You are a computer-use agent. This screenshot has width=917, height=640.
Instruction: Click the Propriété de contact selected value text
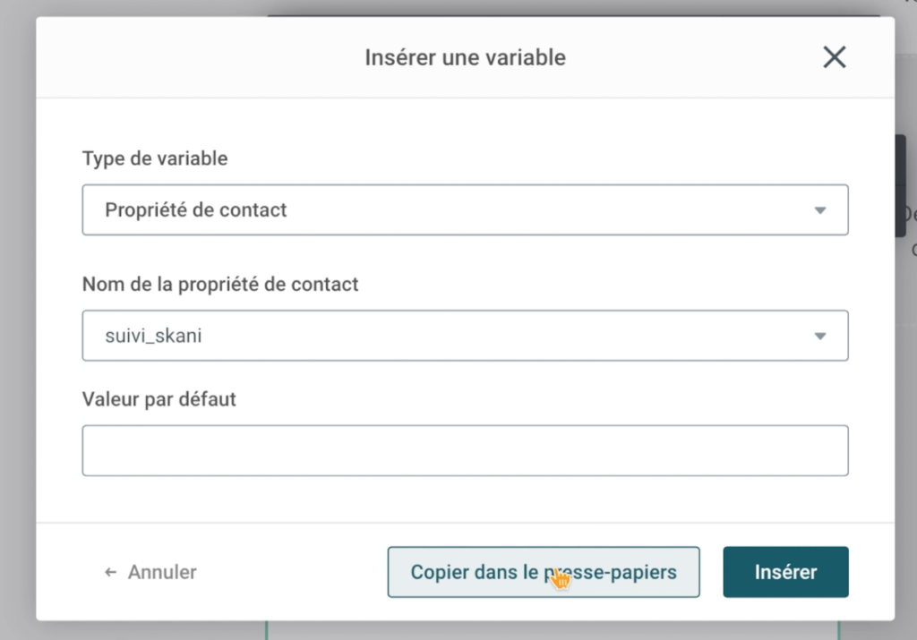click(x=196, y=209)
